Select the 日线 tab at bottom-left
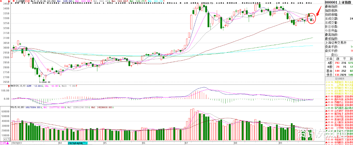 click(3, 143)
